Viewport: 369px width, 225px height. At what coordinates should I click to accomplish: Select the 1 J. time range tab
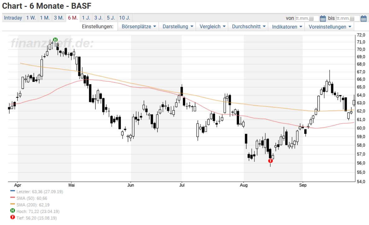86,18
